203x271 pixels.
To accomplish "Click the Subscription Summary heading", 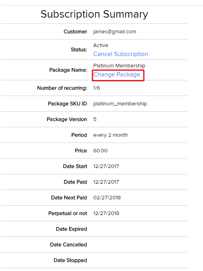I will coord(94,14).
